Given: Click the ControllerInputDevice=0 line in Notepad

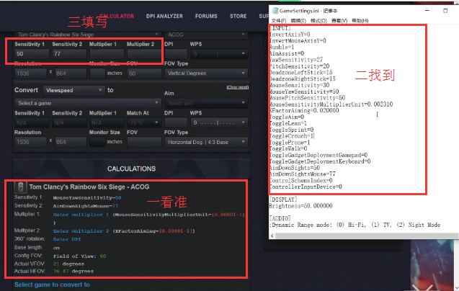Looking at the screenshot, I should [306, 187].
